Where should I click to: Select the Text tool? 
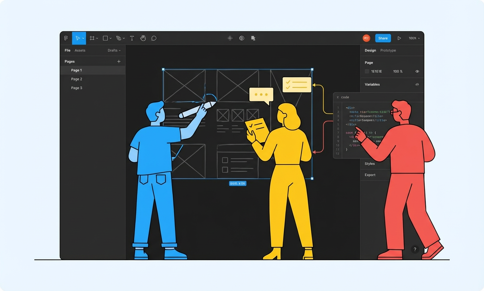pos(132,38)
